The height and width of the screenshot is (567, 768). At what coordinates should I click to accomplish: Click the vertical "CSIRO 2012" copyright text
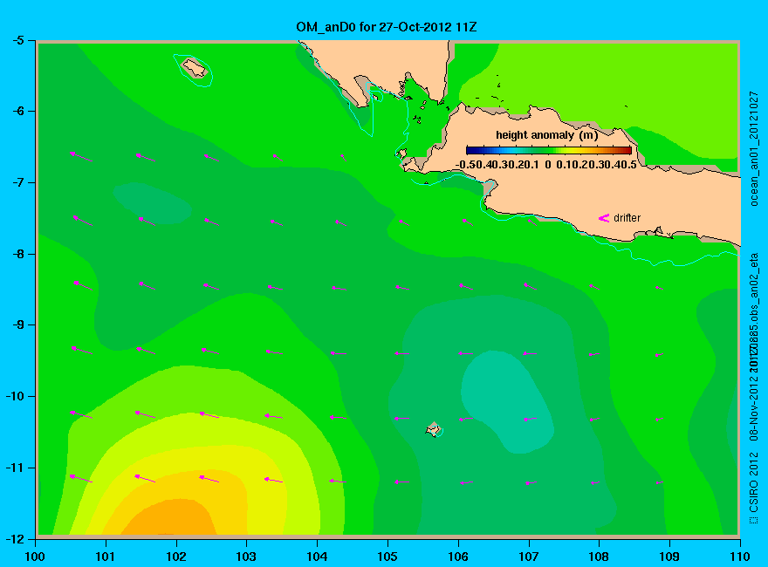click(754, 488)
